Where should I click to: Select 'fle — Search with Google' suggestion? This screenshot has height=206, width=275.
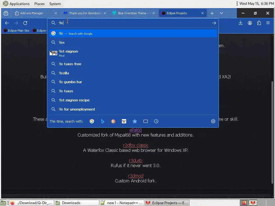(133, 34)
